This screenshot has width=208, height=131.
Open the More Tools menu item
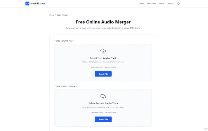coord(152,4)
